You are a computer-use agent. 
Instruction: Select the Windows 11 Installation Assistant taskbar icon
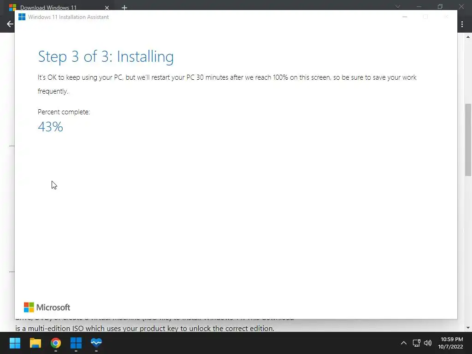[x=76, y=343]
